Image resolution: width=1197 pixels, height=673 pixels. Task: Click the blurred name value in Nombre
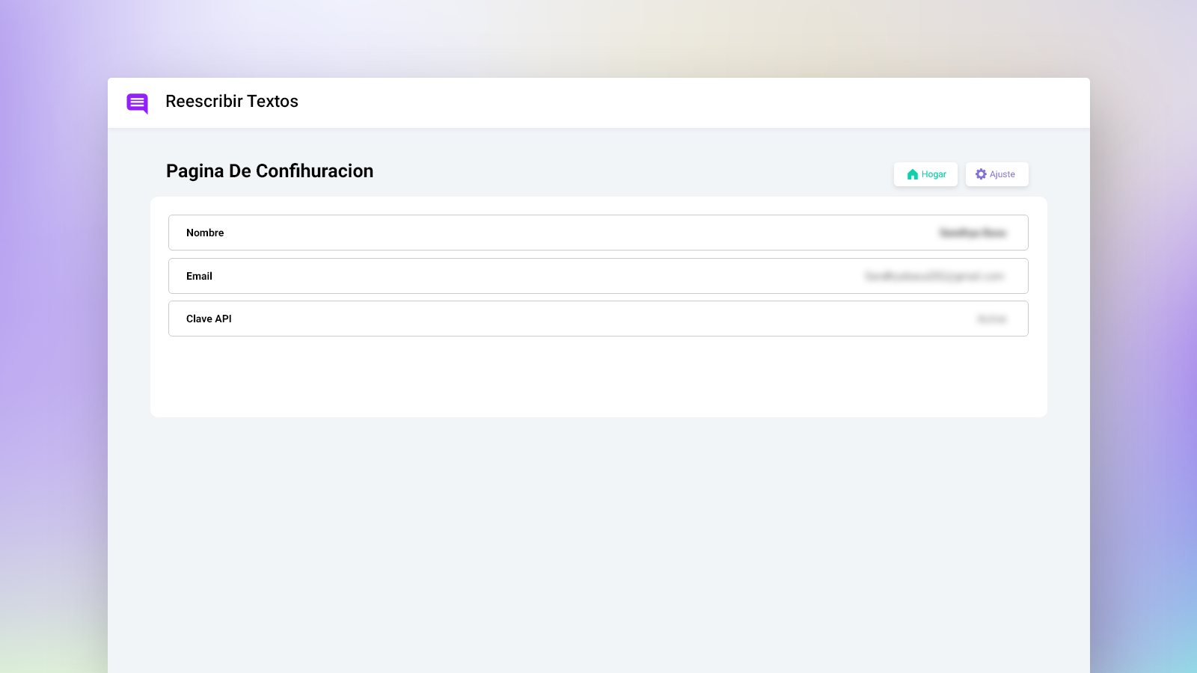click(973, 233)
